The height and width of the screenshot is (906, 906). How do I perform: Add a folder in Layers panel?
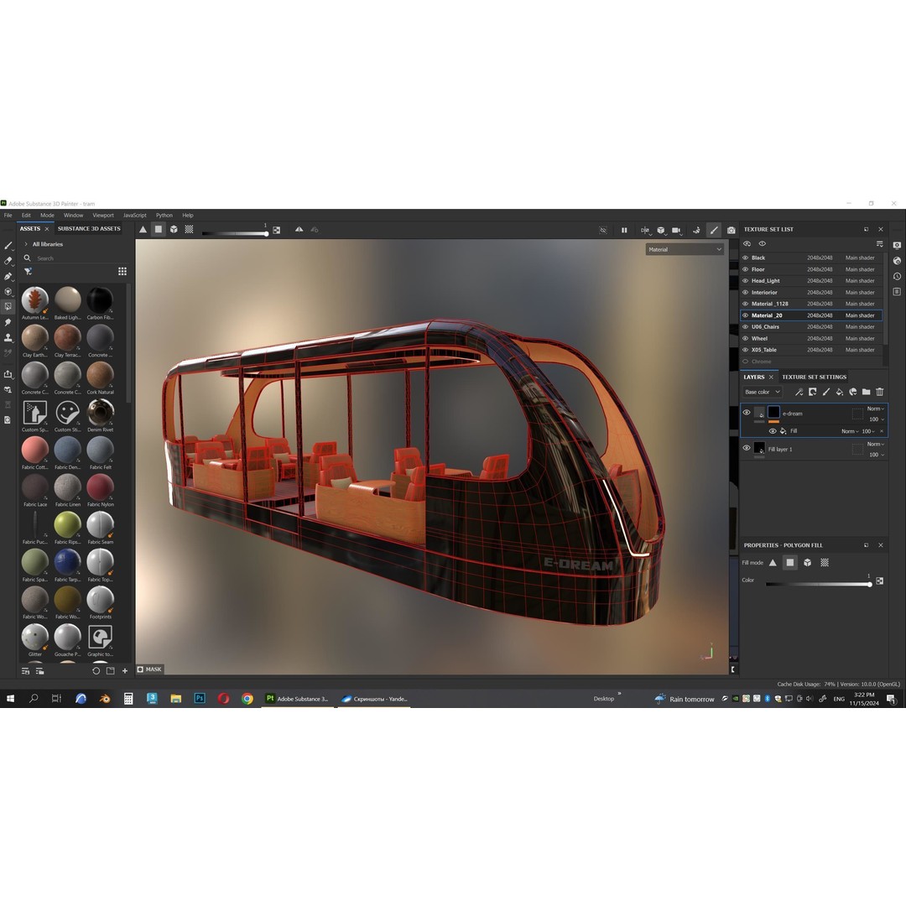tap(866, 392)
